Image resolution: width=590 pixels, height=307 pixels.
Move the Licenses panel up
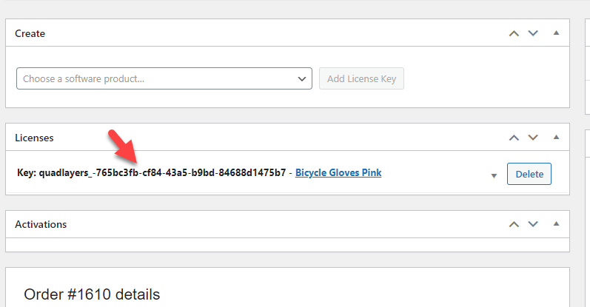click(514, 138)
